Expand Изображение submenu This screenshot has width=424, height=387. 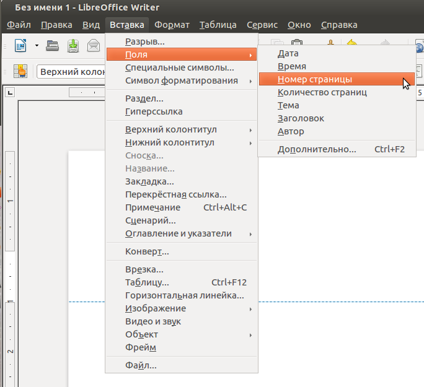pyautogui.click(x=182, y=308)
